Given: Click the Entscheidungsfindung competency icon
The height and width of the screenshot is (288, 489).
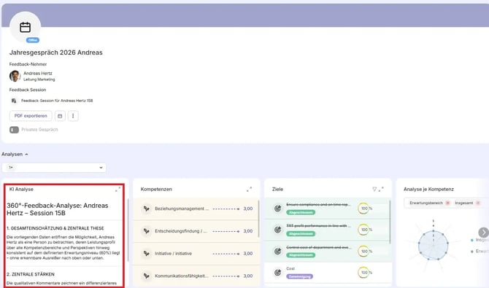Looking at the screenshot, I should (x=146, y=231).
